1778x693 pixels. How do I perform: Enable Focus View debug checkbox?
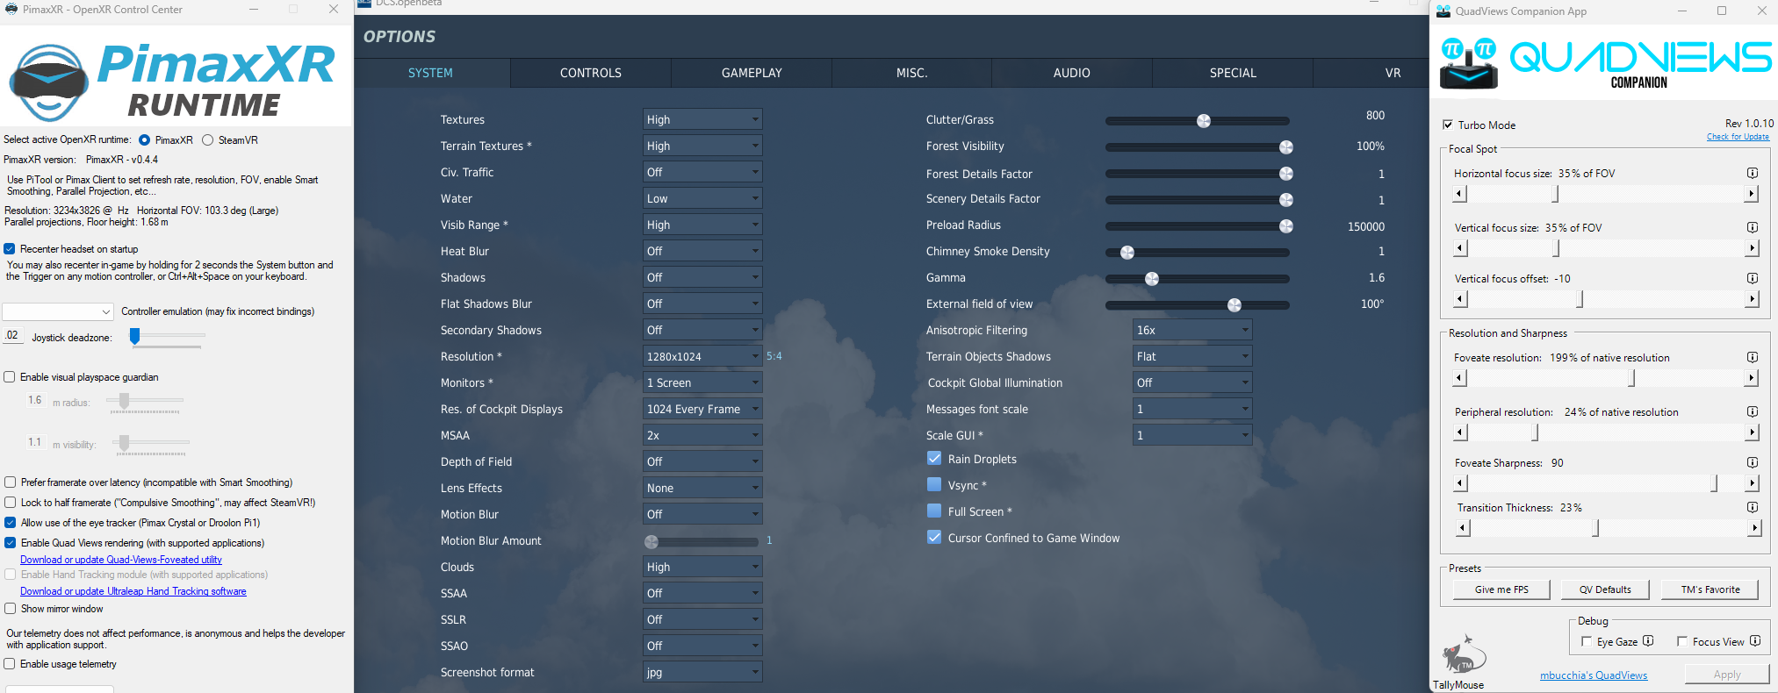[1682, 641]
